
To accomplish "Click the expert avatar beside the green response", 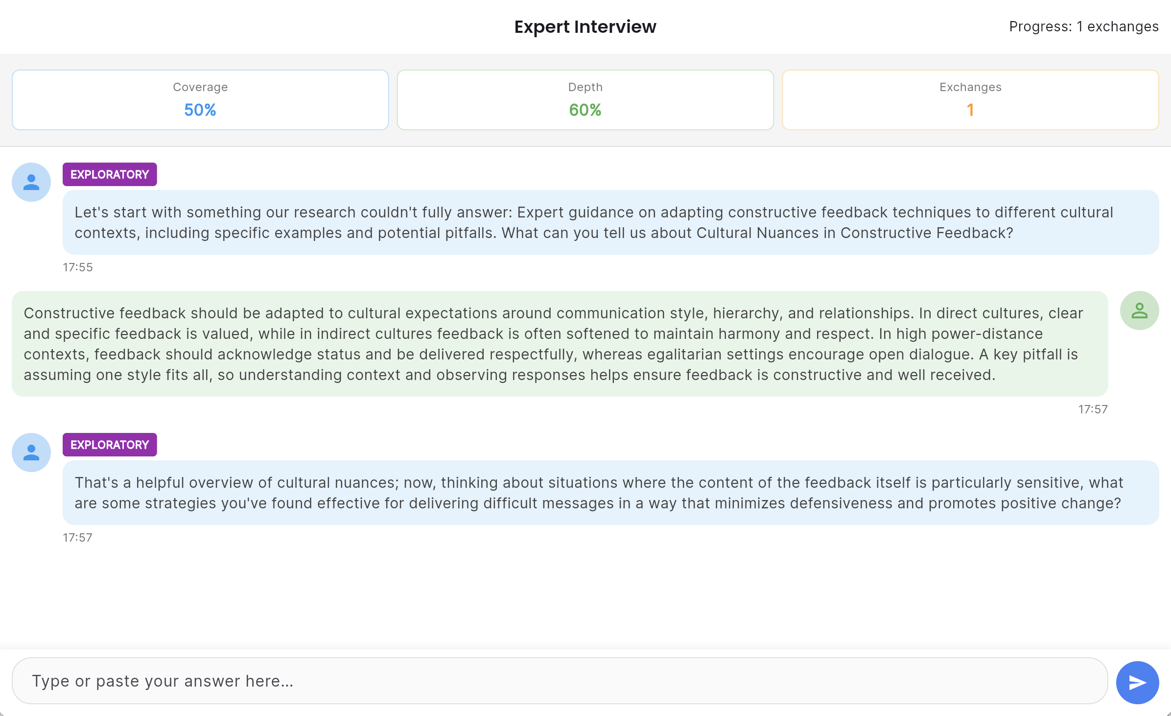I will coord(1139,310).
